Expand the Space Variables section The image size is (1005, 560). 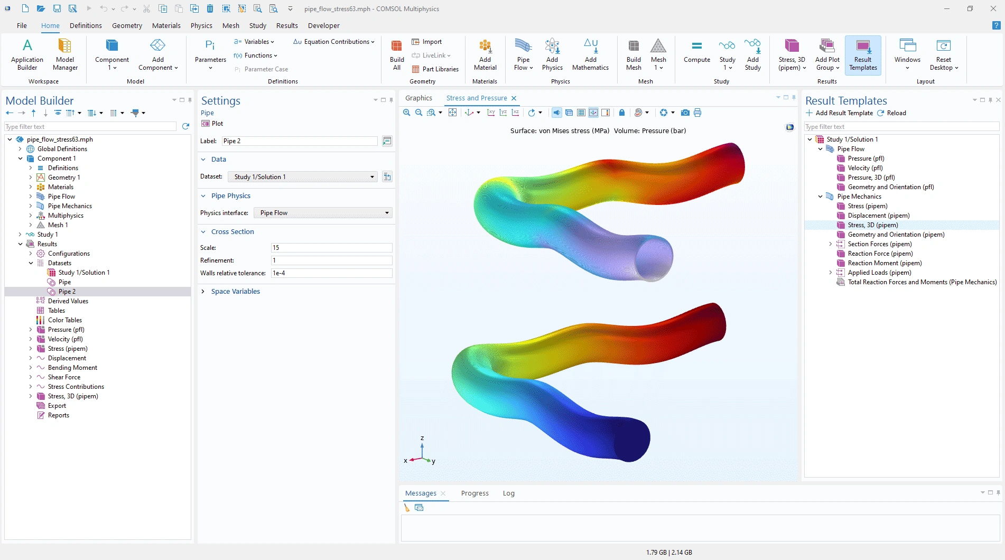coord(235,292)
